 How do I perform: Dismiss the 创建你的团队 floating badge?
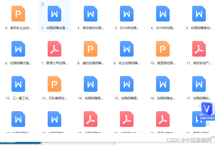point(208,124)
